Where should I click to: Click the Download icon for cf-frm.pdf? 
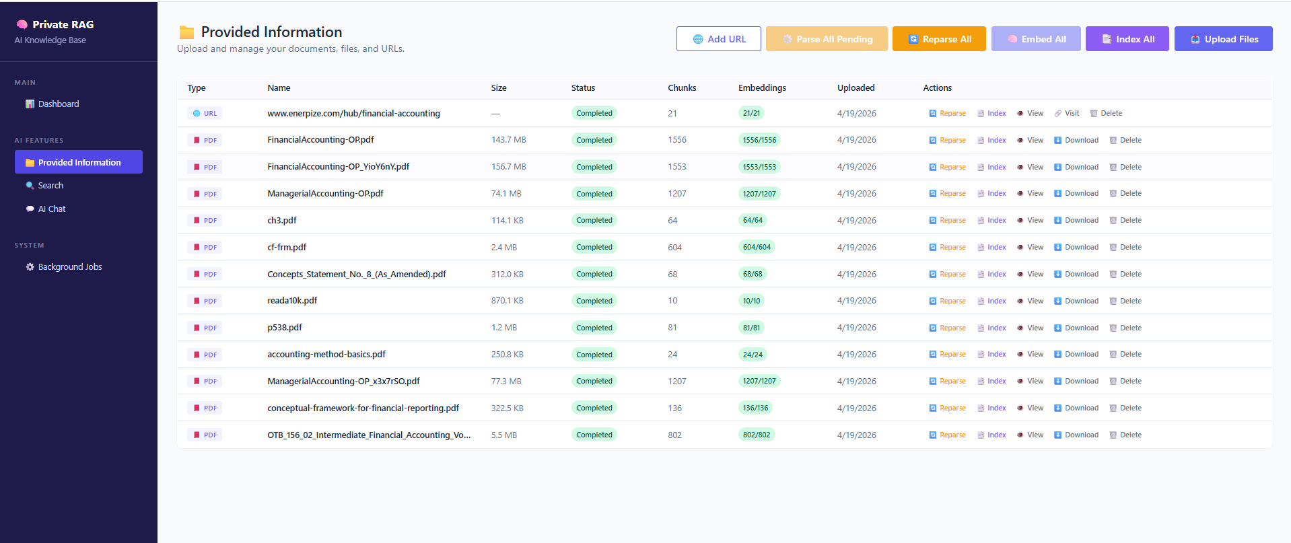coord(1057,248)
